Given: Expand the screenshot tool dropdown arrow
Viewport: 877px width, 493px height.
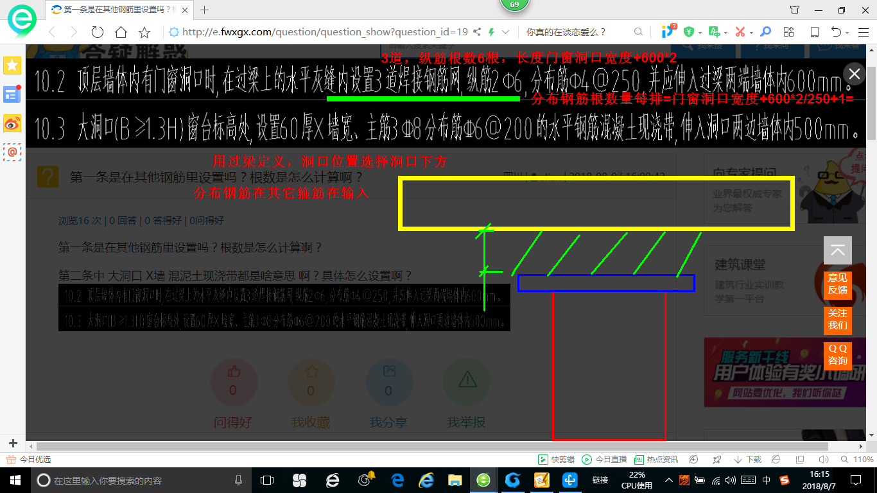Looking at the screenshot, I should 751,33.
